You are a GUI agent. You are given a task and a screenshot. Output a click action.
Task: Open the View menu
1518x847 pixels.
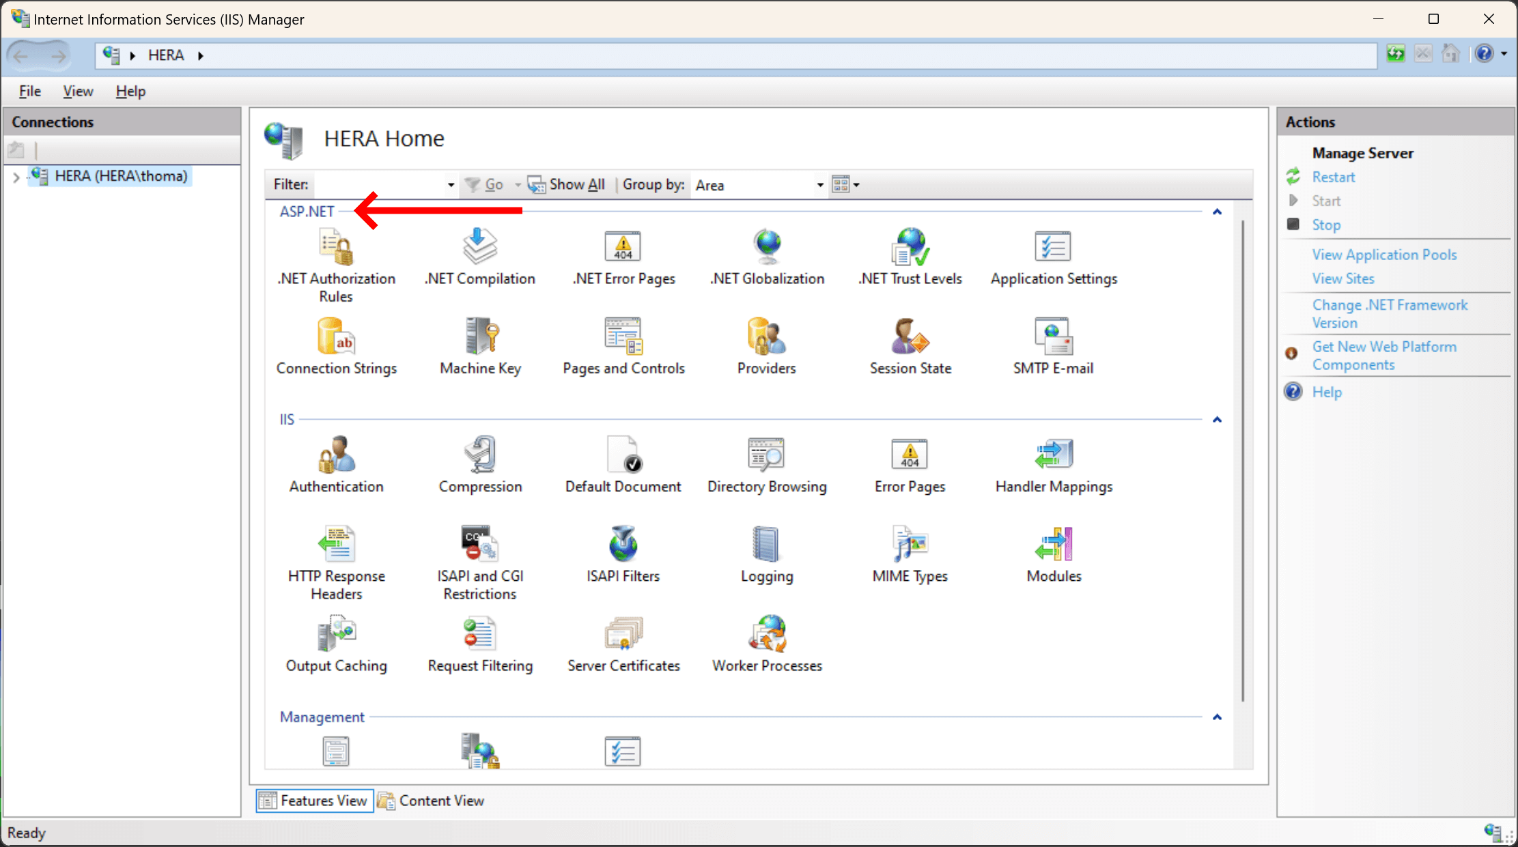pyautogui.click(x=77, y=91)
